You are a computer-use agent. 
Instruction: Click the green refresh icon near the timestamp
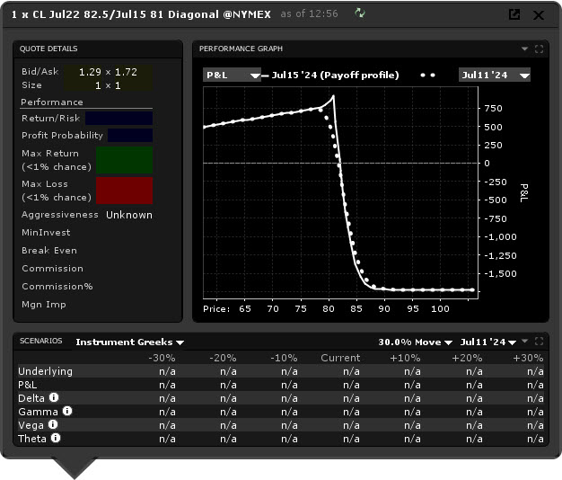pos(360,13)
